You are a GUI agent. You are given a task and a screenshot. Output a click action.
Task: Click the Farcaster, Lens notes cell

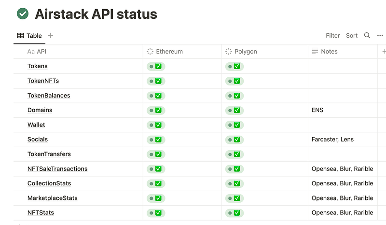[343, 140]
